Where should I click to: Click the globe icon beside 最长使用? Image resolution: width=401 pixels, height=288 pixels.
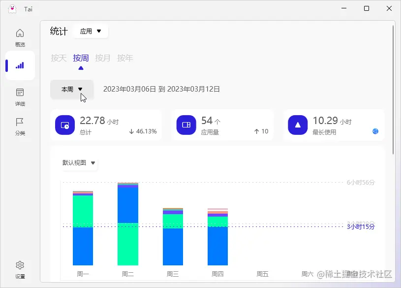click(375, 131)
